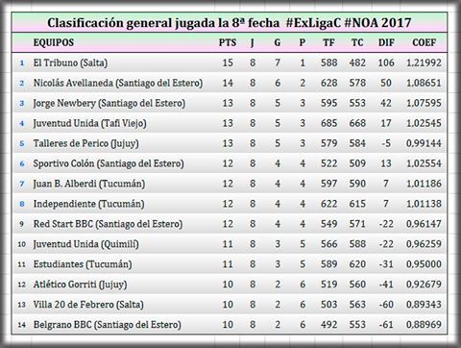
Task: Select Jorge Newbery (Santiago del Estero) cell
Action: click(109, 103)
